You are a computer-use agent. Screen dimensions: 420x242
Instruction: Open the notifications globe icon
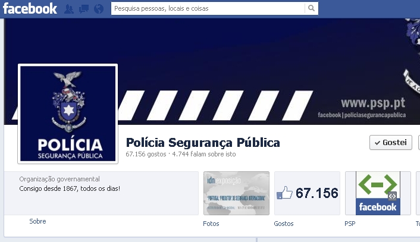(99, 9)
